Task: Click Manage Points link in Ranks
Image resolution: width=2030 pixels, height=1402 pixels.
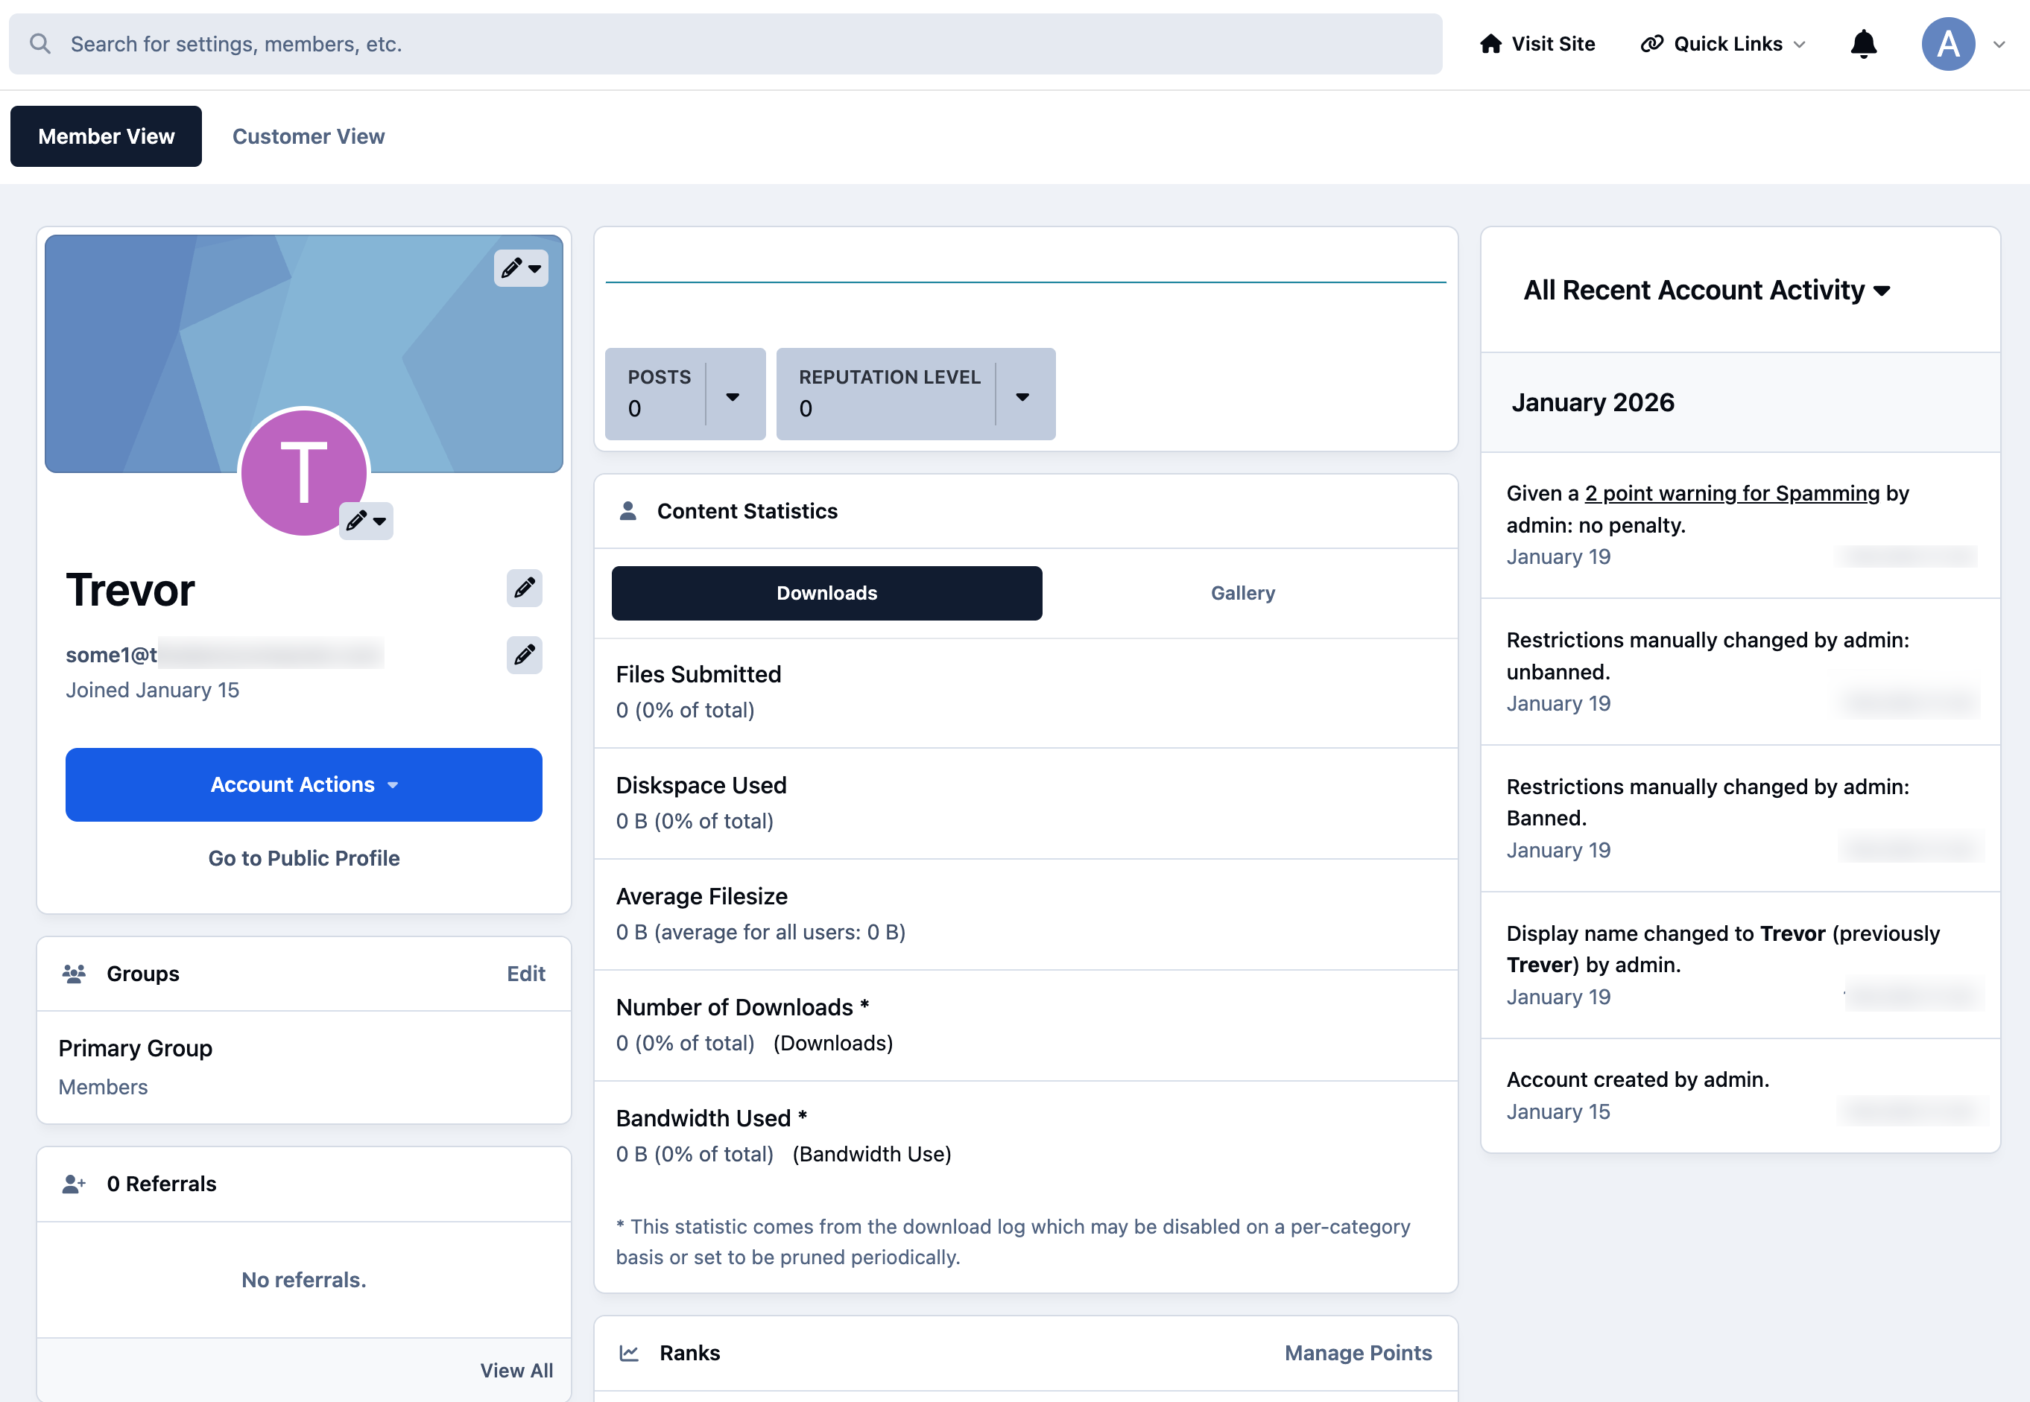Action: click(1358, 1353)
